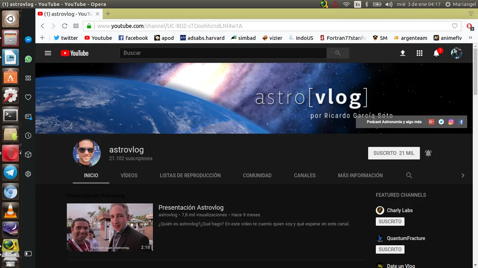Open Extensions cube in Opera sidebar
The width and height of the screenshot is (478, 268).
tap(28, 154)
